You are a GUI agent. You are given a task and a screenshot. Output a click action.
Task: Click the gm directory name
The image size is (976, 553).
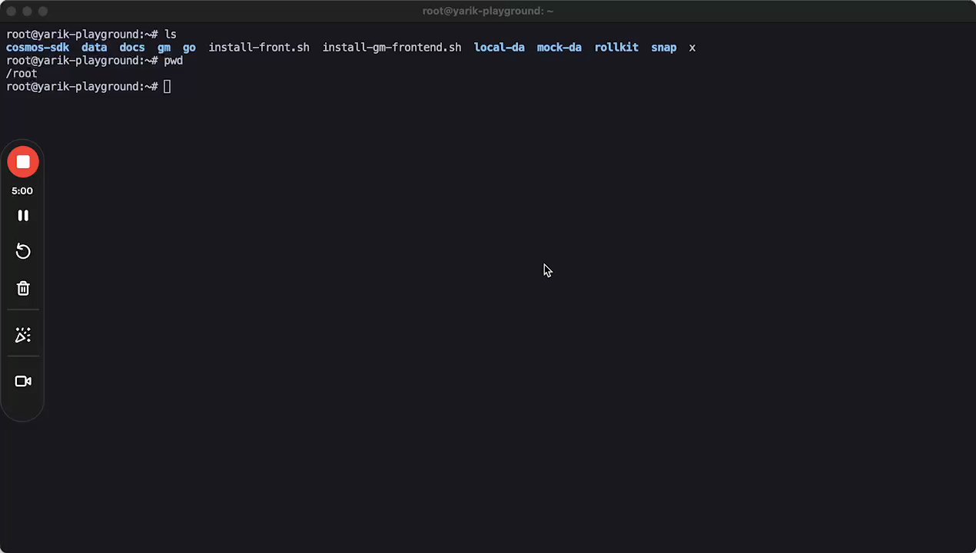coord(164,48)
